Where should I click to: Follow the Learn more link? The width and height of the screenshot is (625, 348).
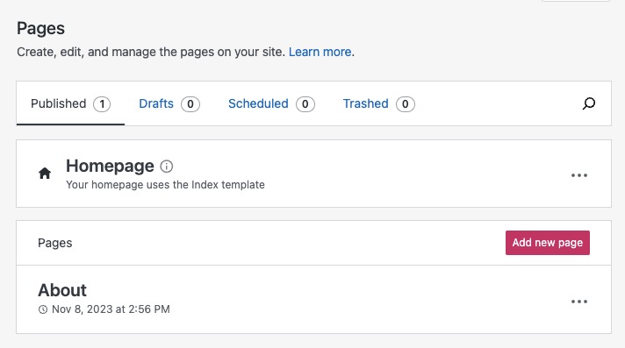coord(320,52)
